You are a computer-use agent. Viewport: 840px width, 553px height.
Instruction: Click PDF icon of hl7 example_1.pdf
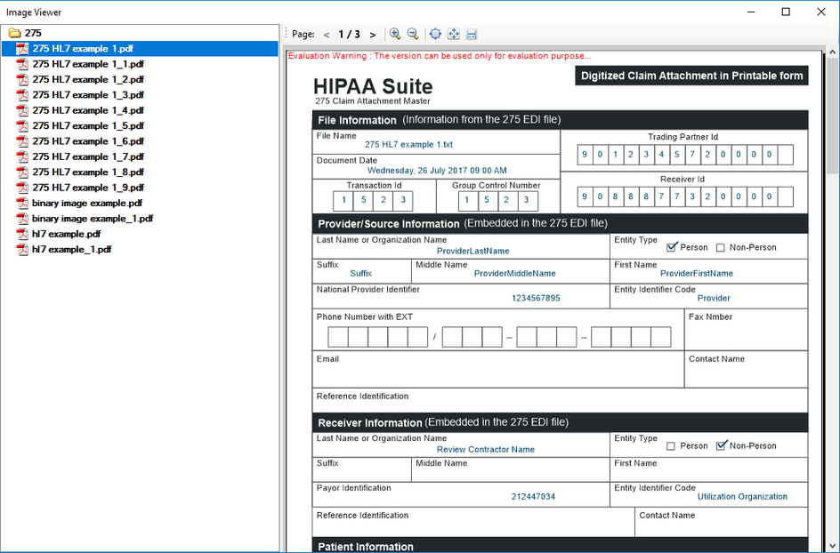[23, 250]
